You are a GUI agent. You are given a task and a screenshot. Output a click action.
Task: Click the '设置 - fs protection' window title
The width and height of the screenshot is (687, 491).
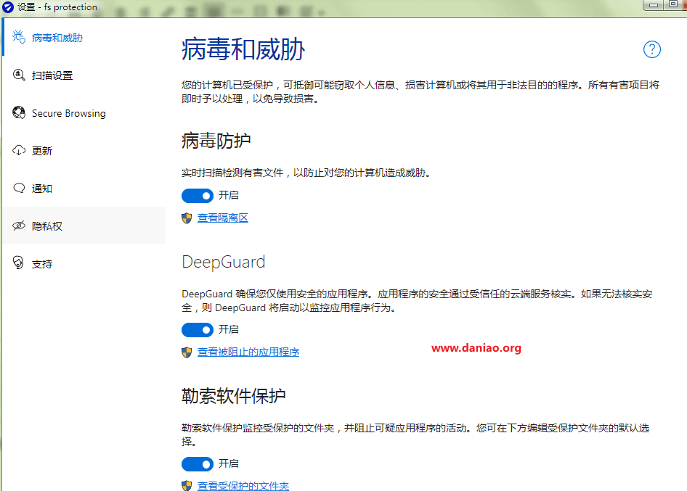(57, 7)
